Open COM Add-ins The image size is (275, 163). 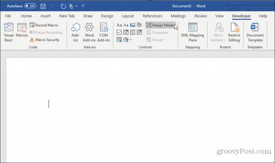104,33
